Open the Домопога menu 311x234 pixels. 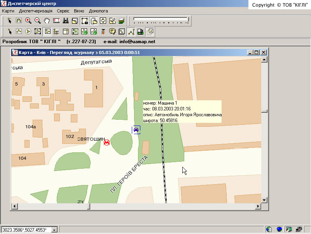pyautogui.click(x=98, y=11)
